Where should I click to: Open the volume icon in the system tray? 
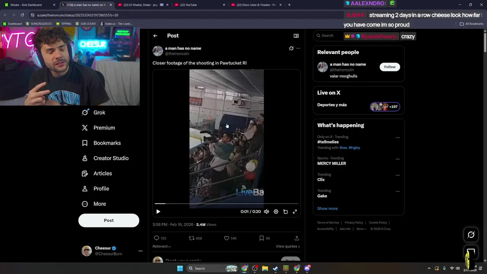click(458, 268)
